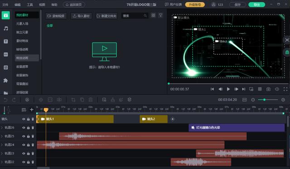Take a snapshot with camera icon under preview
The height and width of the screenshot is (169, 290).
[x=268, y=89]
